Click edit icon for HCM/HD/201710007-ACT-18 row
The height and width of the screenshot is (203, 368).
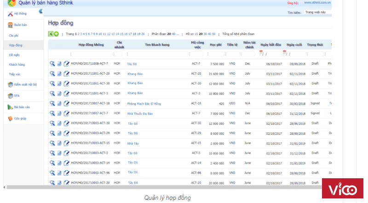pyautogui.click(x=66, y=104)
